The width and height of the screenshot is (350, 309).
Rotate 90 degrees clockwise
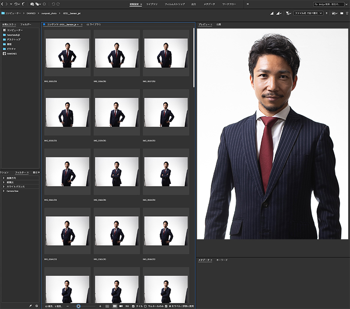click(58, 4)
